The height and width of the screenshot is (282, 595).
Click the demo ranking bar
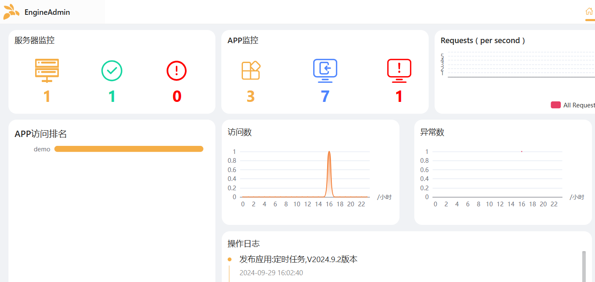pyautogui.click(x=129, y=149)
